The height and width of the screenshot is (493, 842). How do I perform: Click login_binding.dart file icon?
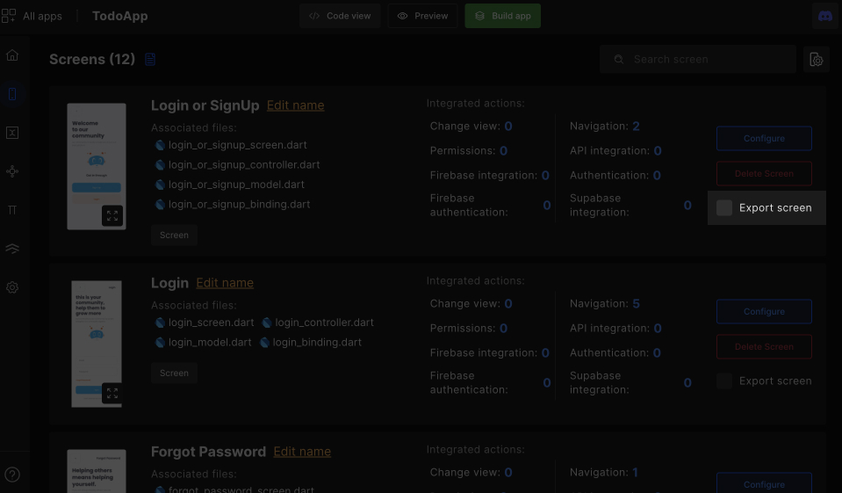click(264, 343)
